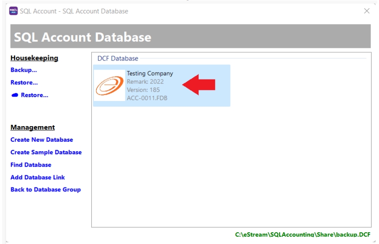379x244 pixels.
Task: Click the DCF Database group header
Action: pyautogui.click(x=118, y=58)
